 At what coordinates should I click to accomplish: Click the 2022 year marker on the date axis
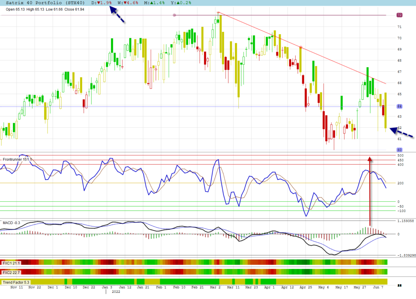pos(116,292)
